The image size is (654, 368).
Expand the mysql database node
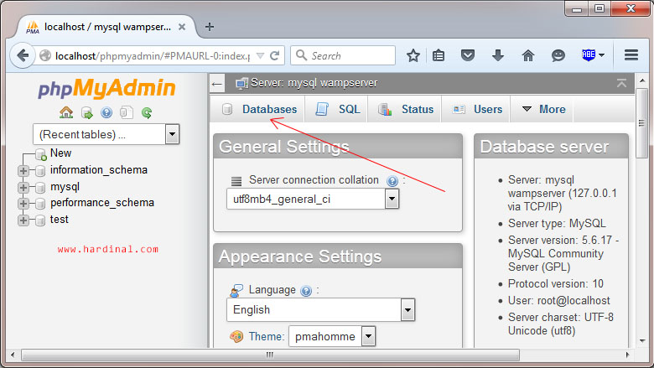(23, 188)
